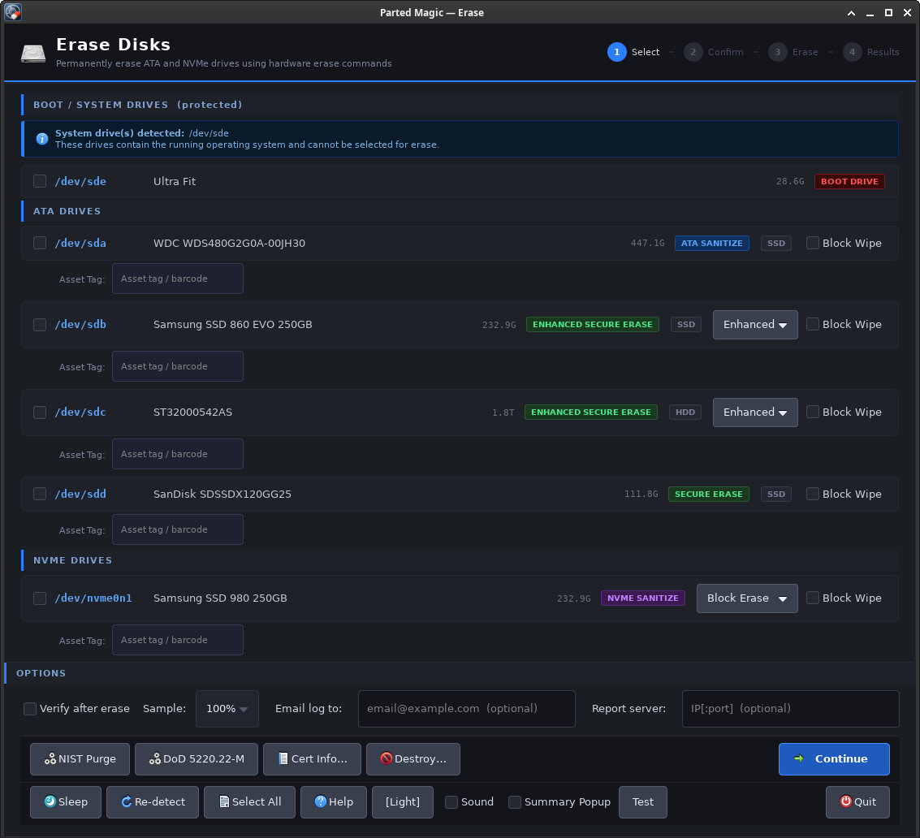Tick the /dev/sdb Samsung 860 EVO checkbox
The image size is (920, 838).
[x=40, y=325]
